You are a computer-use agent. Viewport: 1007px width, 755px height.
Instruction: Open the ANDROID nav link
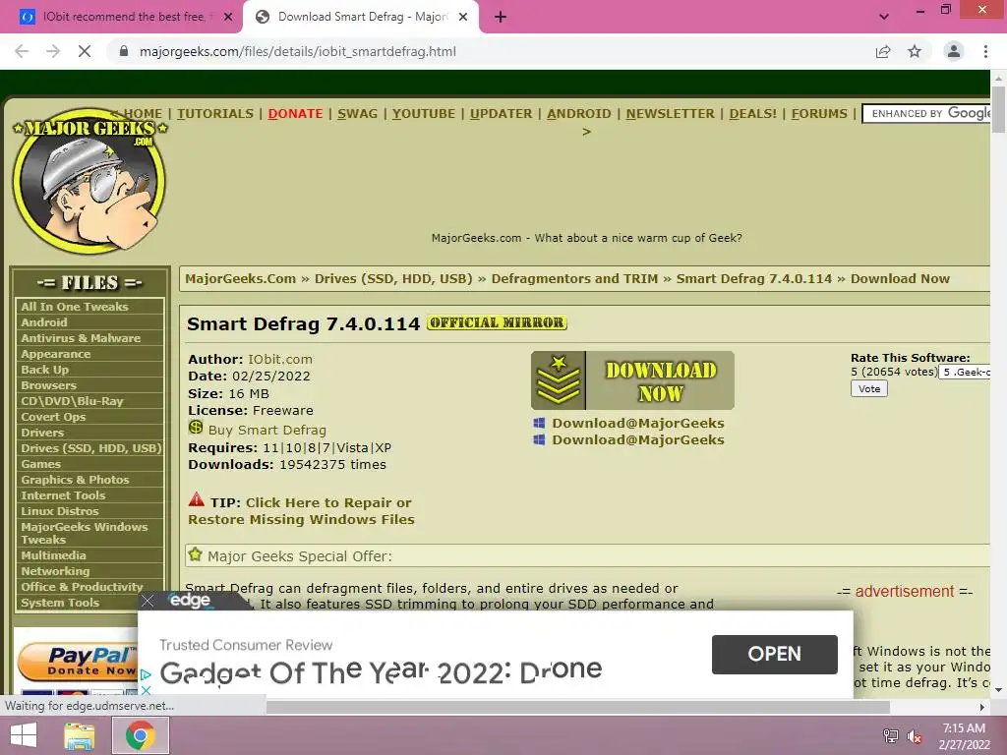click(x=578, y=114)
